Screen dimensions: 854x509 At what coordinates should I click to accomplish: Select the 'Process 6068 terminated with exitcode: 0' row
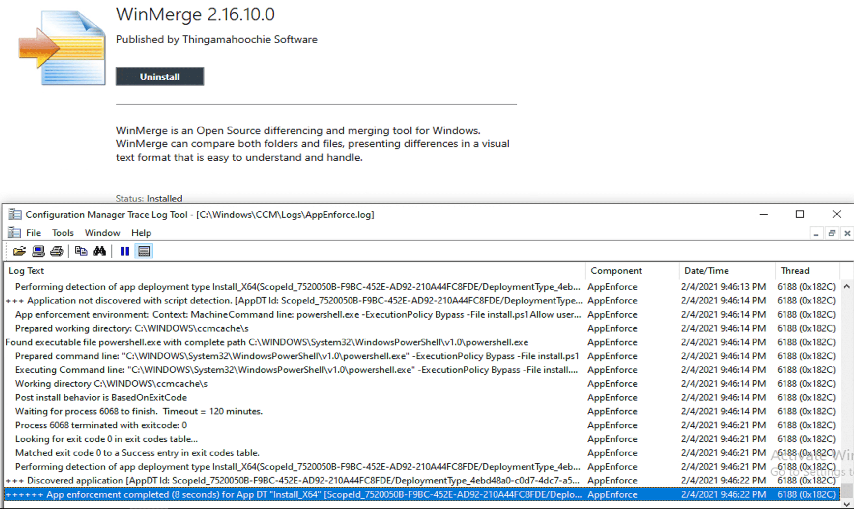pos(101,425)
